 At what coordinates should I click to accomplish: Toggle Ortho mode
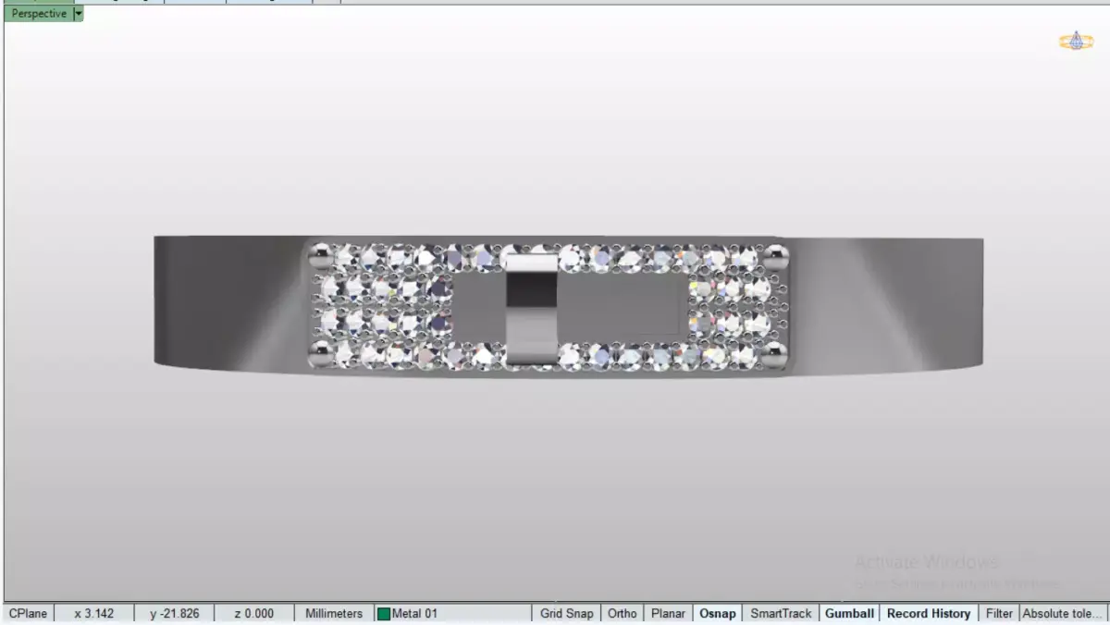pyautogui.click(x=623, y=613)
